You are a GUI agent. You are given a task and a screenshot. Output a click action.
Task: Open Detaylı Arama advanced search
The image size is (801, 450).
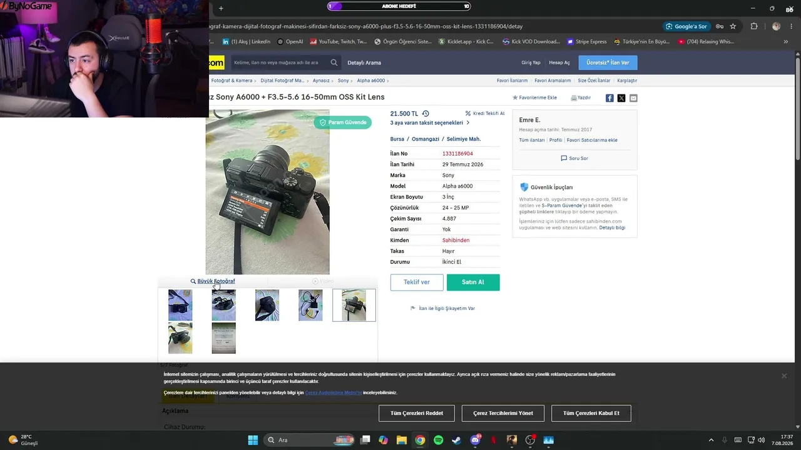click(x=364, y=62)
